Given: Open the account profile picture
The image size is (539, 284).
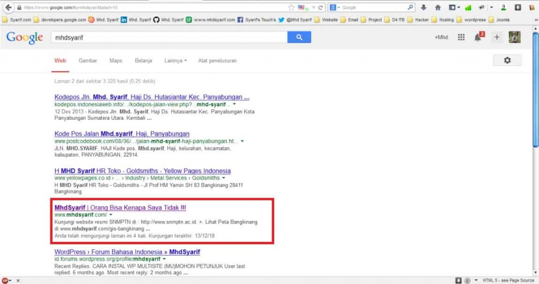Looking at the screenshot, I should pos(515,37).
